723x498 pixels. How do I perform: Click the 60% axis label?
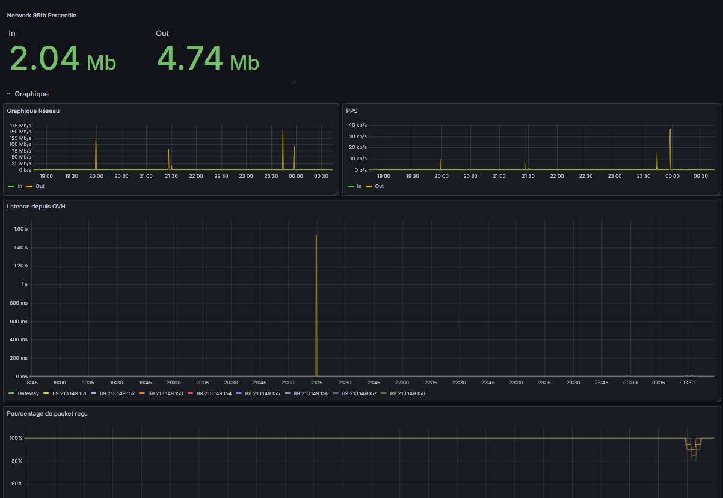pos(17,484)
